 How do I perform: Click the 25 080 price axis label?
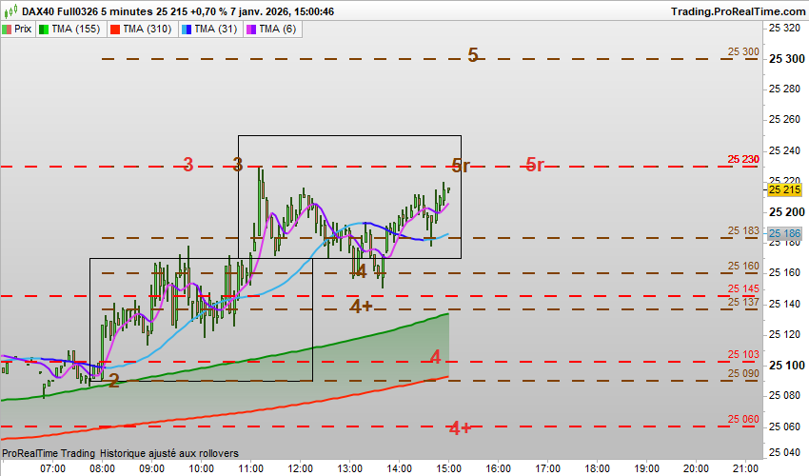[784, 396]
